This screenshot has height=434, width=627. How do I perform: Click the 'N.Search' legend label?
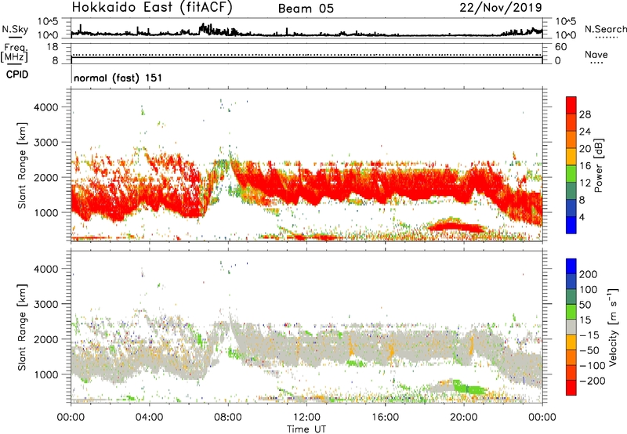tap(606, 29)
